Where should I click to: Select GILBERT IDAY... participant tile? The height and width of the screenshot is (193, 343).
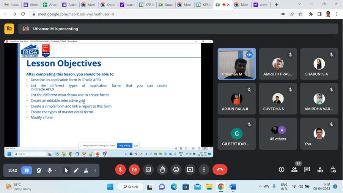click(237, 134)
